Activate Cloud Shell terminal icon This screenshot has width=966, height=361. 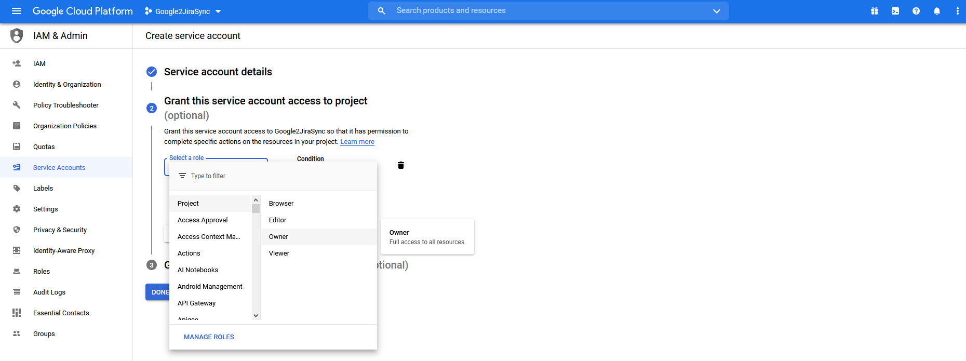pyautogui.click(x=895, y=11)
